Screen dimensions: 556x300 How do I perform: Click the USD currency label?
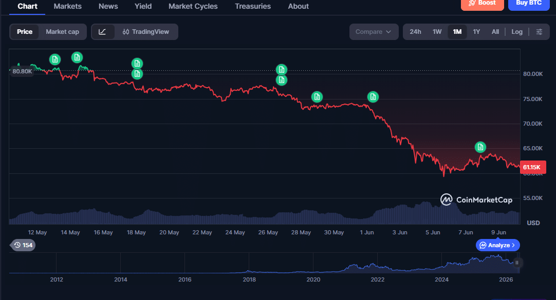[x=533, y=223]
